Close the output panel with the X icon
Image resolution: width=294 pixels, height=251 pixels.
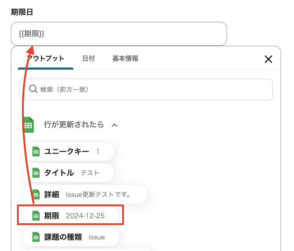(268, 59)
